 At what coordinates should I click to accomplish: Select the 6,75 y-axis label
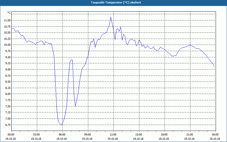click(x=8, y=125)
